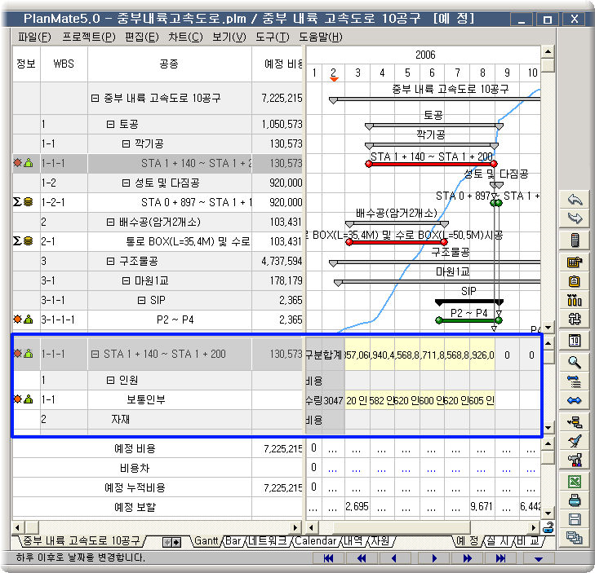
Task: Click the blue double-headed arrow icon
Action: 575,399
